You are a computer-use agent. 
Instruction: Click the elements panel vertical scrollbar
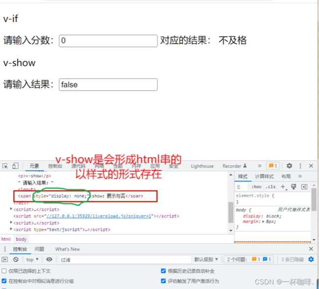tap(231, 212)
